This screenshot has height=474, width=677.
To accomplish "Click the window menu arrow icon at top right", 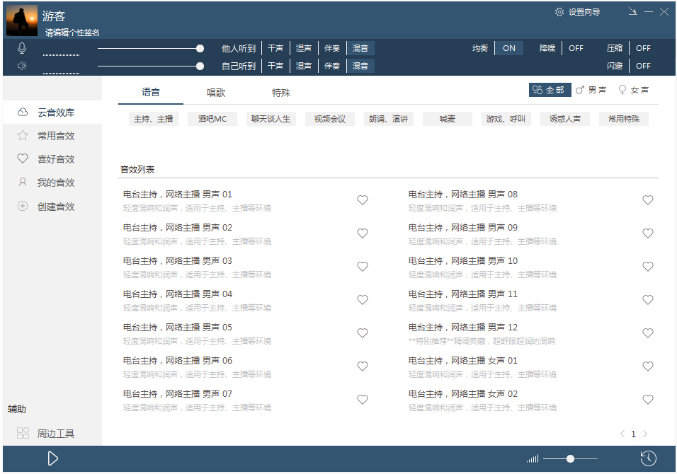I will tap(632, 12).
